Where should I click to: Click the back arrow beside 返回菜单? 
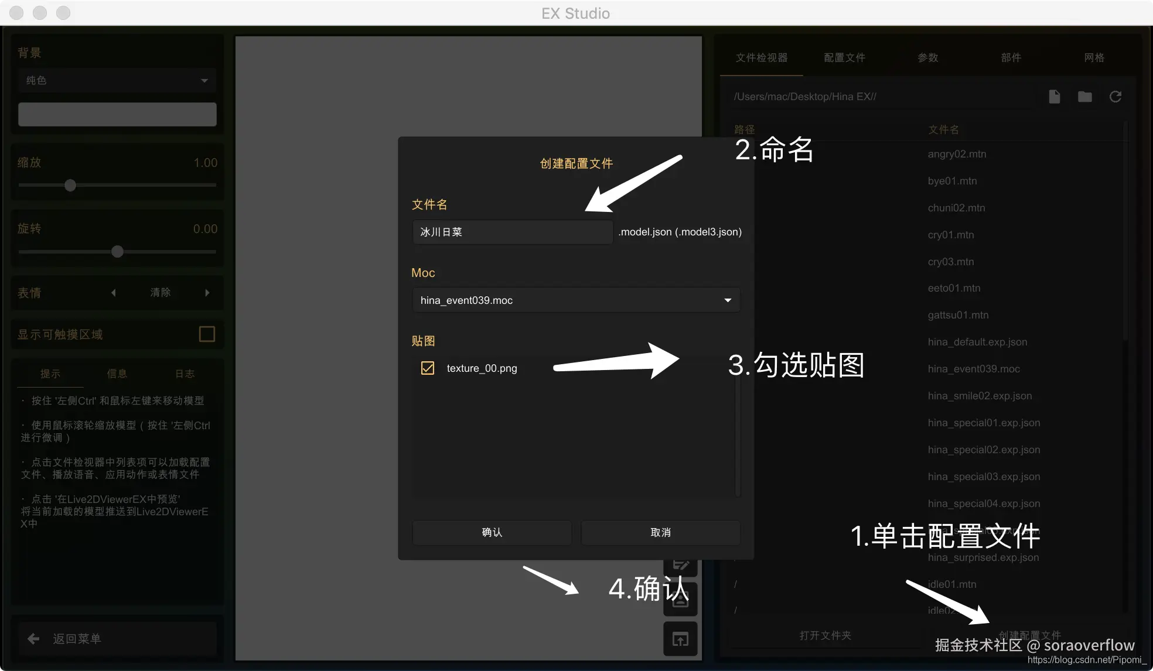tap(33, 639)
